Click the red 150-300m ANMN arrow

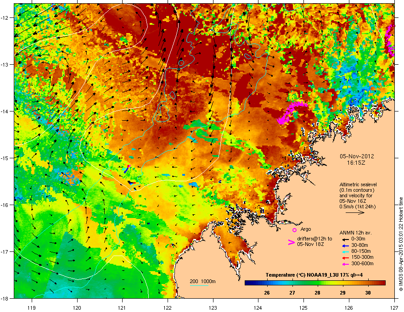(x=346, y=258)
